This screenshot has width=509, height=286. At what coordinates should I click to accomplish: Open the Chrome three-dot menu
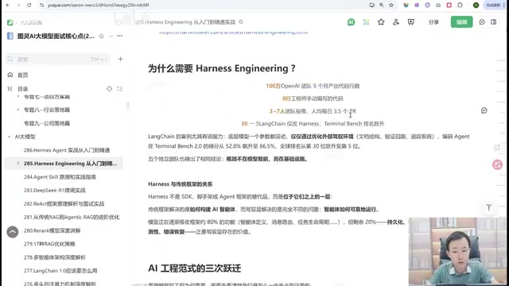point(503,6)
